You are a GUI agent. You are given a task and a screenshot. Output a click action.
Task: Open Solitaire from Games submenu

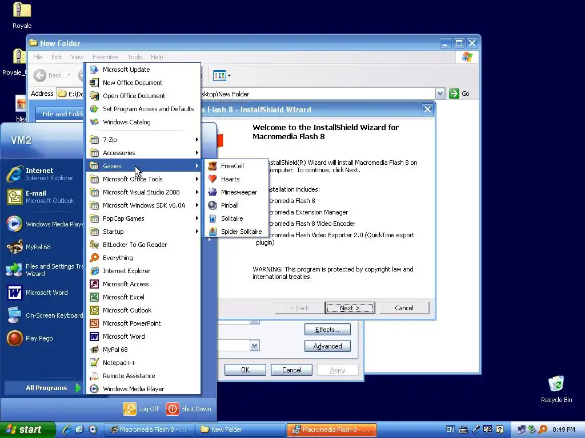(236, 218)
